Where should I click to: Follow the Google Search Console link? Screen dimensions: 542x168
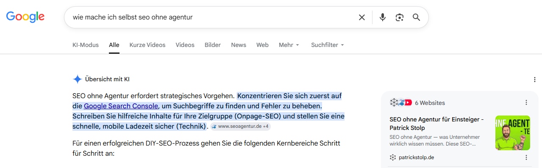(x=121, y=106)
